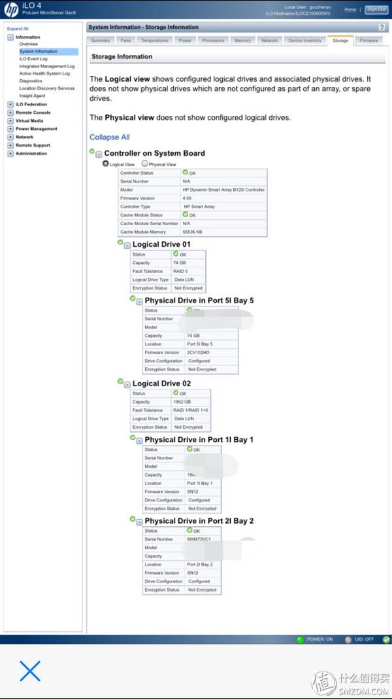Click the HP logo icon
392x699 pixels.
pos(10,9)
